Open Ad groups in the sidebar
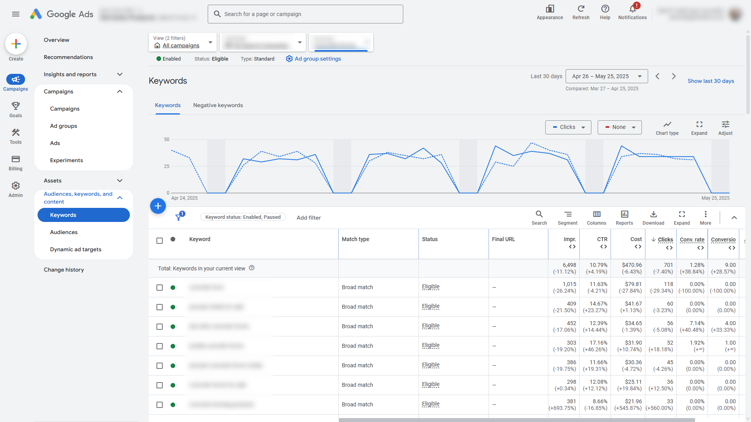This screenshot has height=422, width=751. pos(63,126)
